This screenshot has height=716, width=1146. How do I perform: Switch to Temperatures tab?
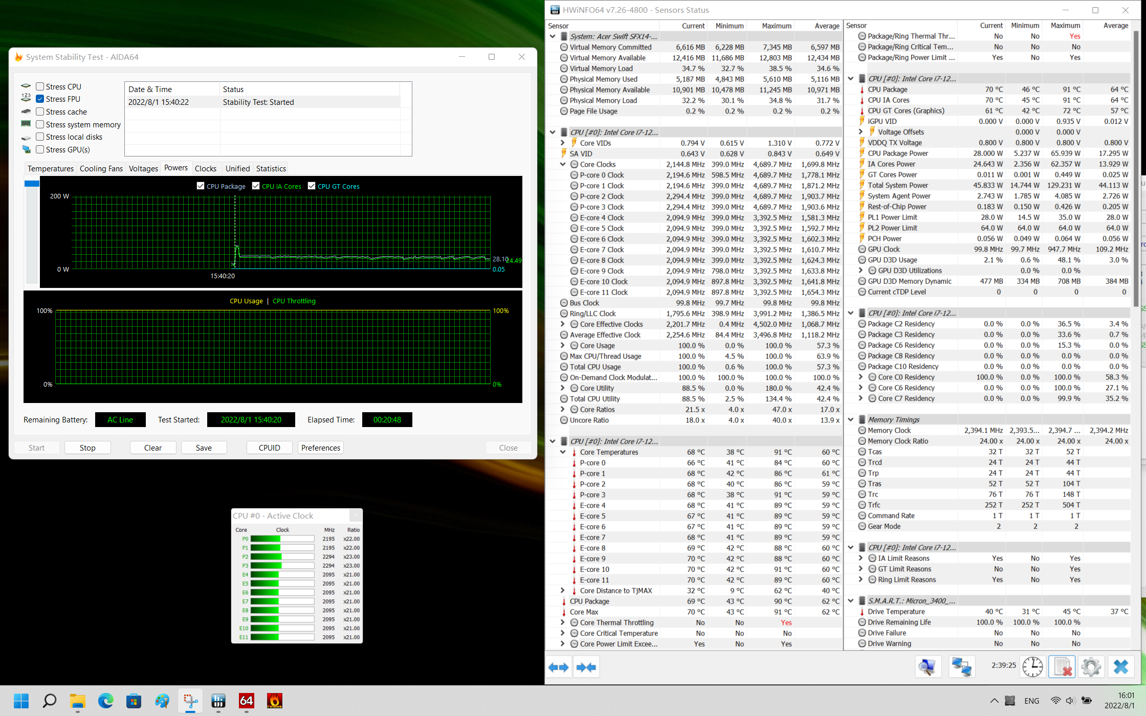51,168
